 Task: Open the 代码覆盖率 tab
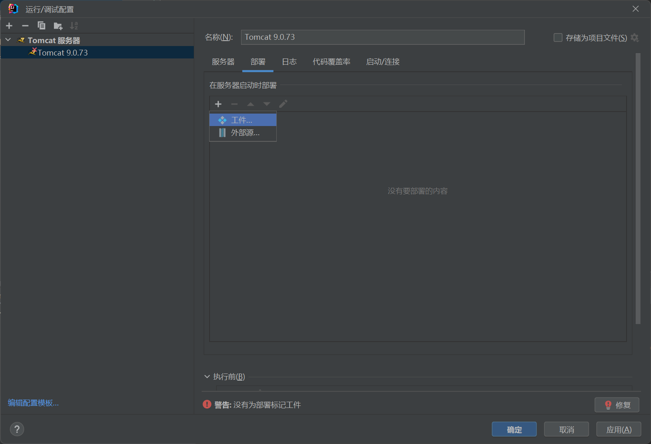[x=332, y=62]
